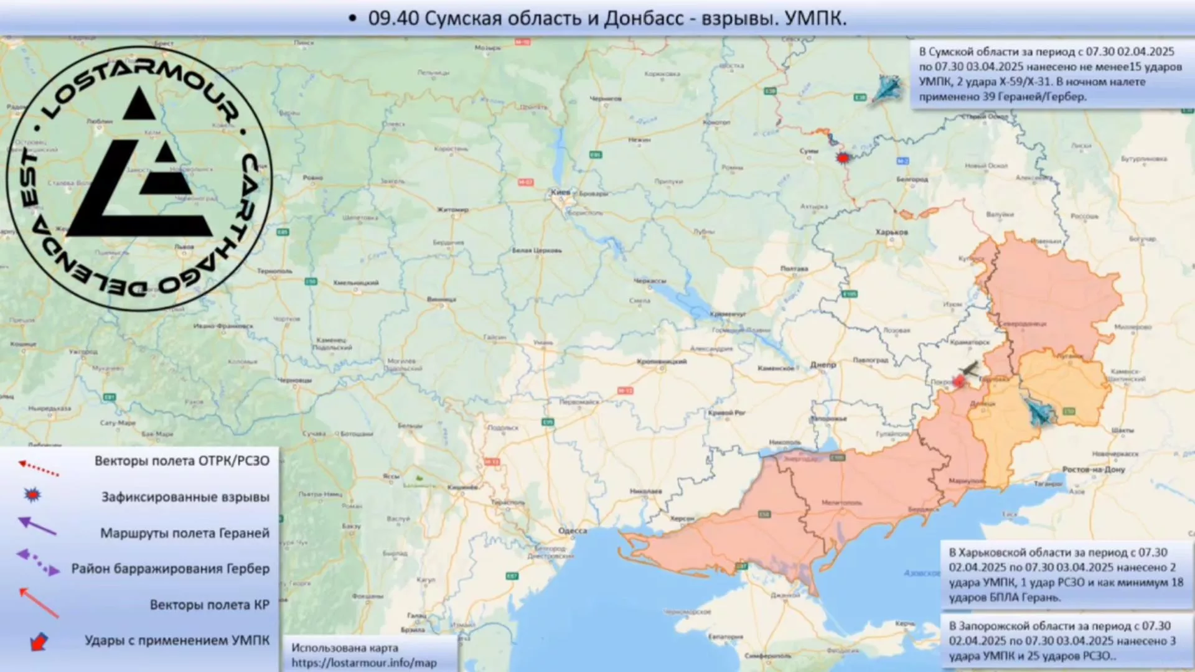Click legend text 'Удары с применением УМПК'

177,640
